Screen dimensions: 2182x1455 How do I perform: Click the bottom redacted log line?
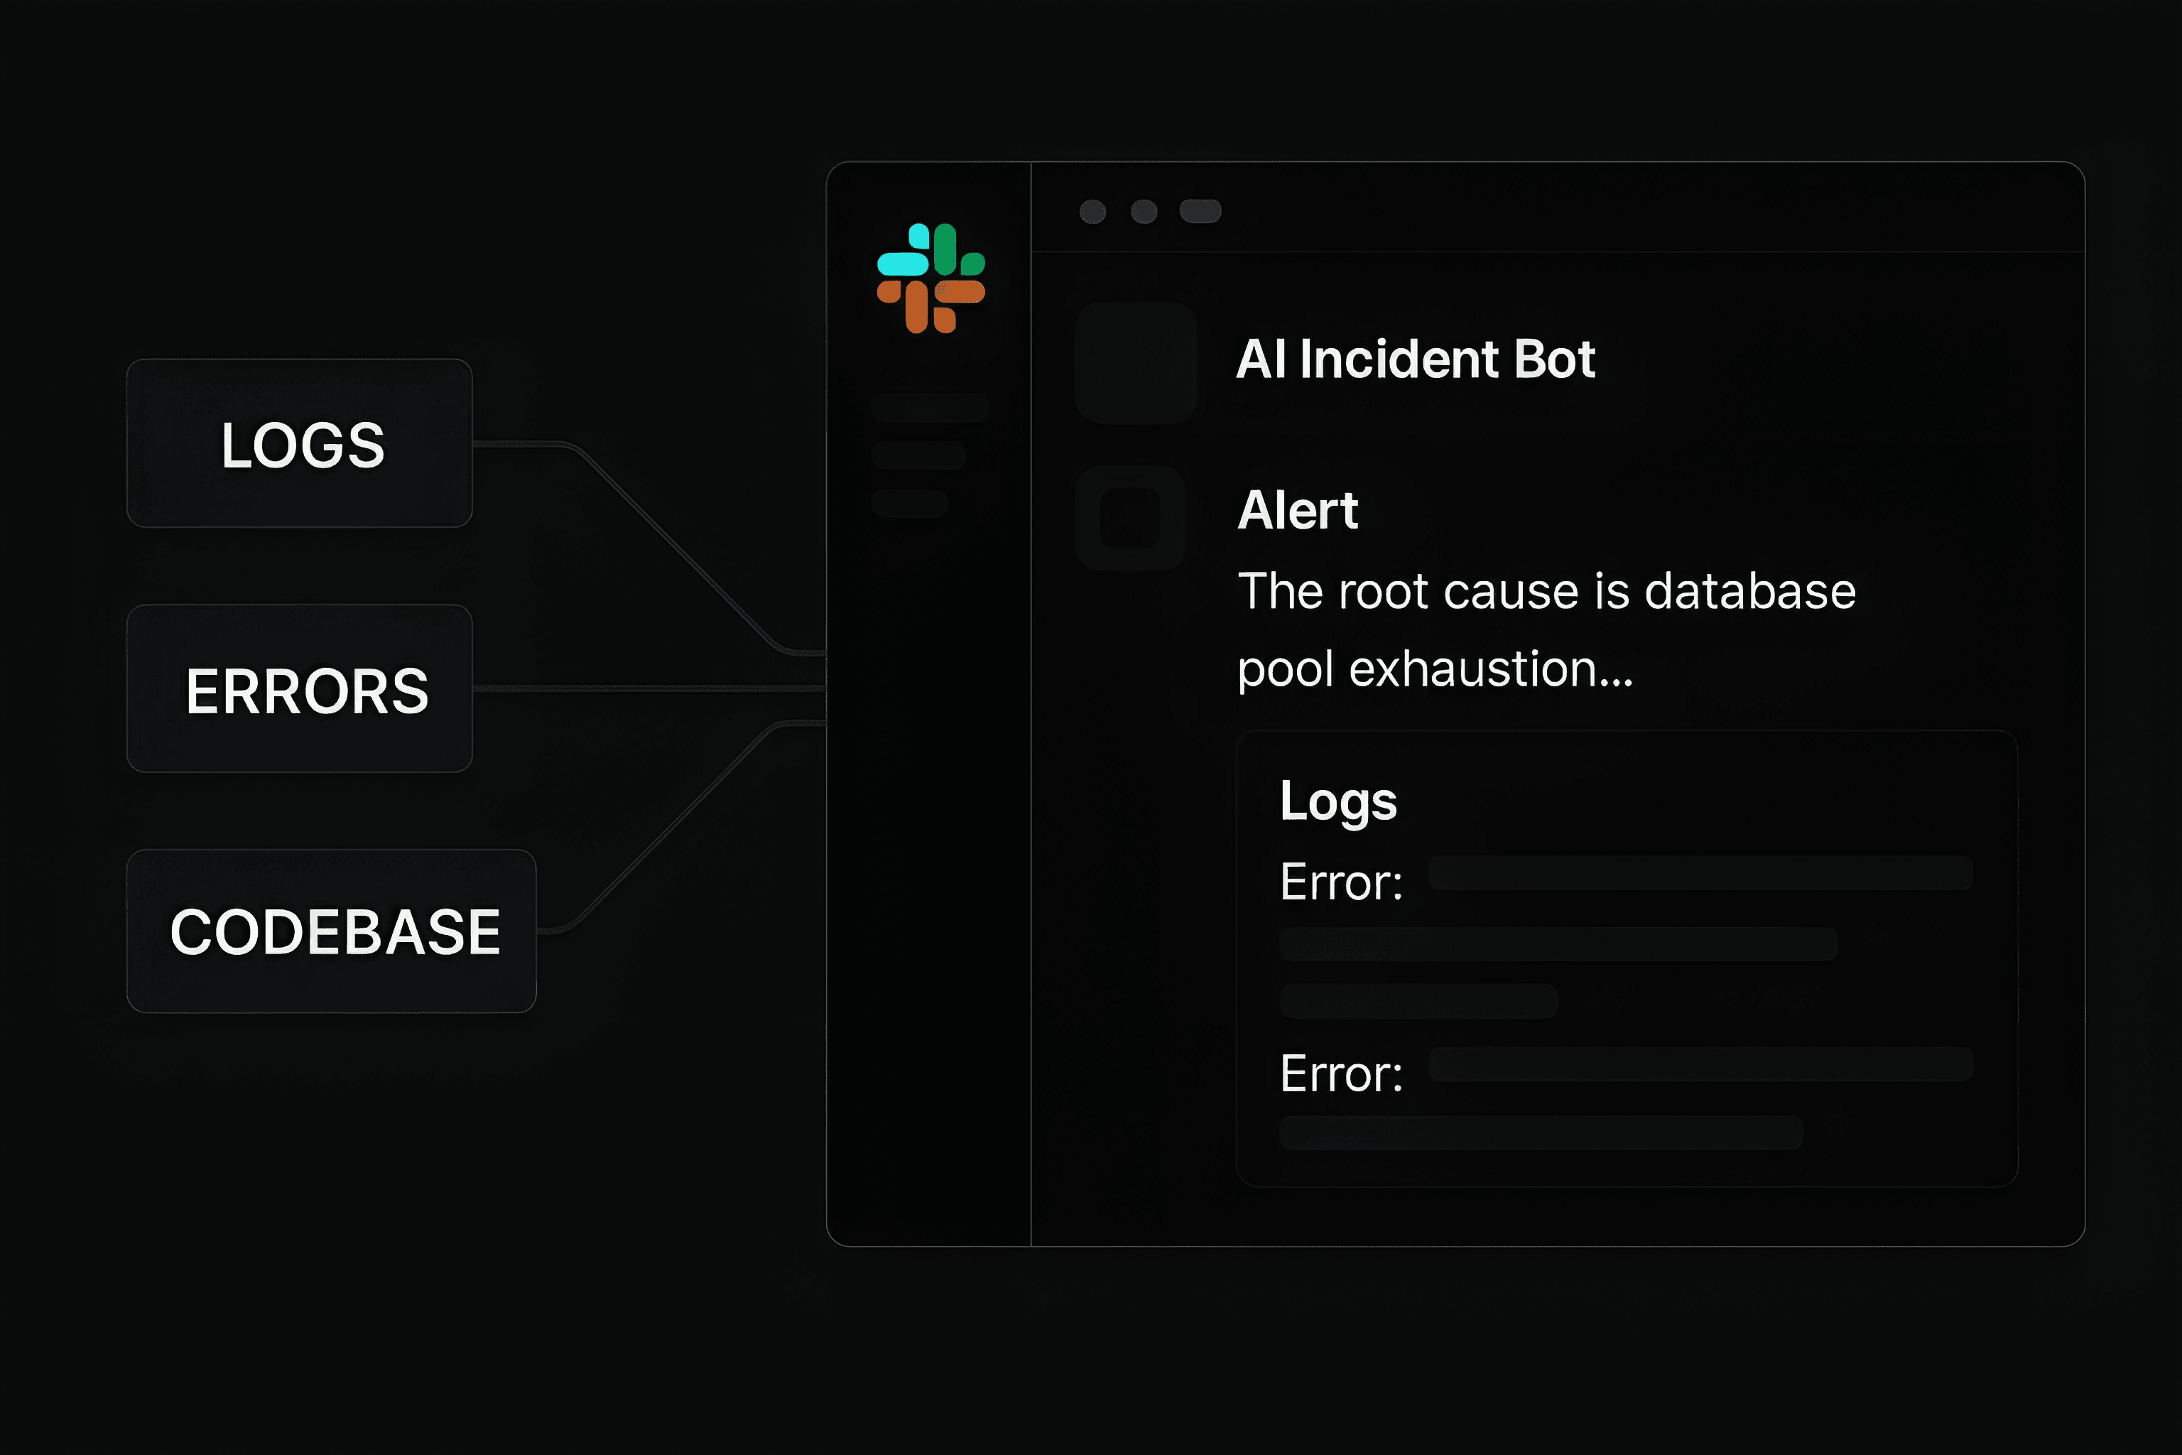(1541, 1133)
